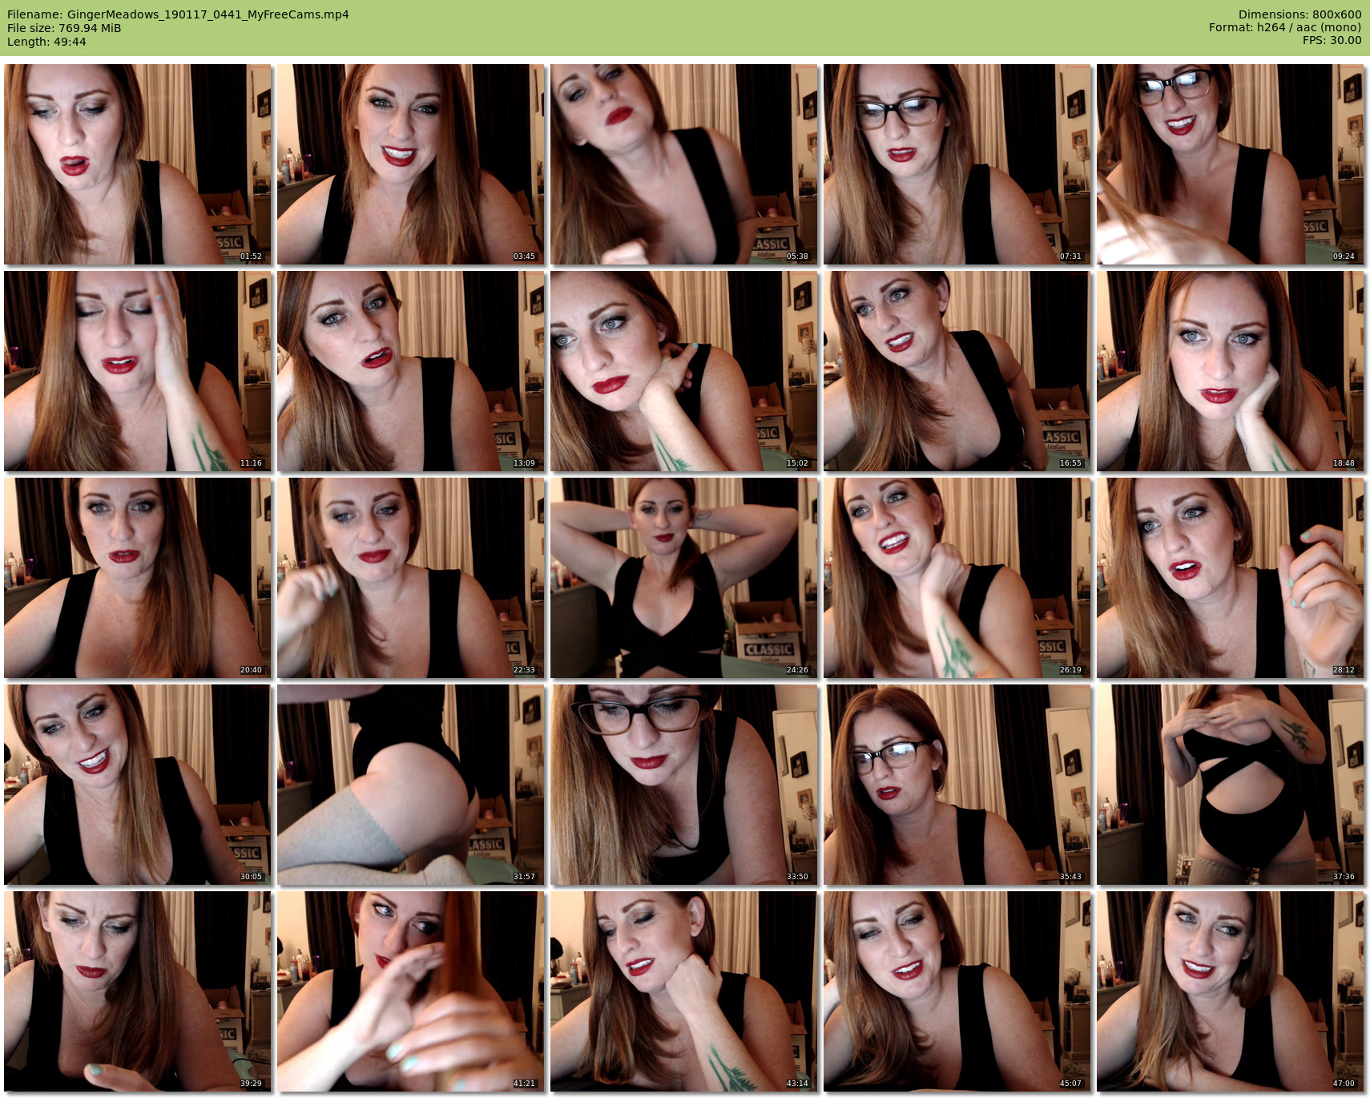Pick the thumbnail marked 24:26
The height and width of the screenshot is (1098, 1370).
(x=684, y=578)
